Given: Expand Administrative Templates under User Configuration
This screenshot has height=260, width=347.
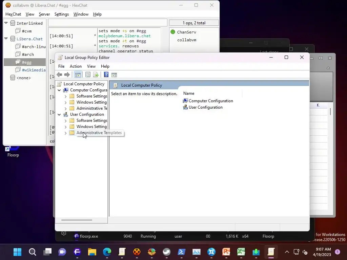Looking at the screenshot, I should [65, 133].
